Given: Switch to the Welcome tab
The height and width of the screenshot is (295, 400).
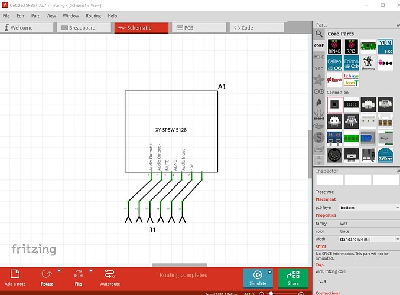Looking at the screenshot, I should 26,28.
